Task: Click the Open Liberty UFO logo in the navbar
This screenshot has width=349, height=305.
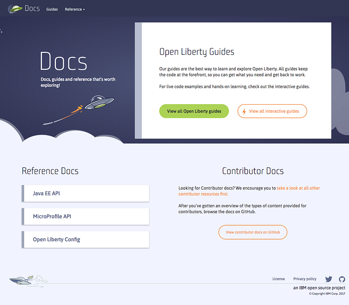Action: [15, 9]
